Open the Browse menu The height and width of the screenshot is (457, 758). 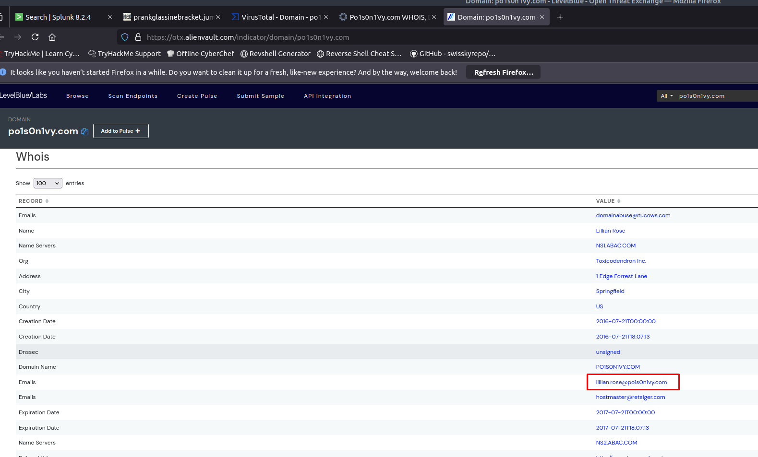coord(77,96)
